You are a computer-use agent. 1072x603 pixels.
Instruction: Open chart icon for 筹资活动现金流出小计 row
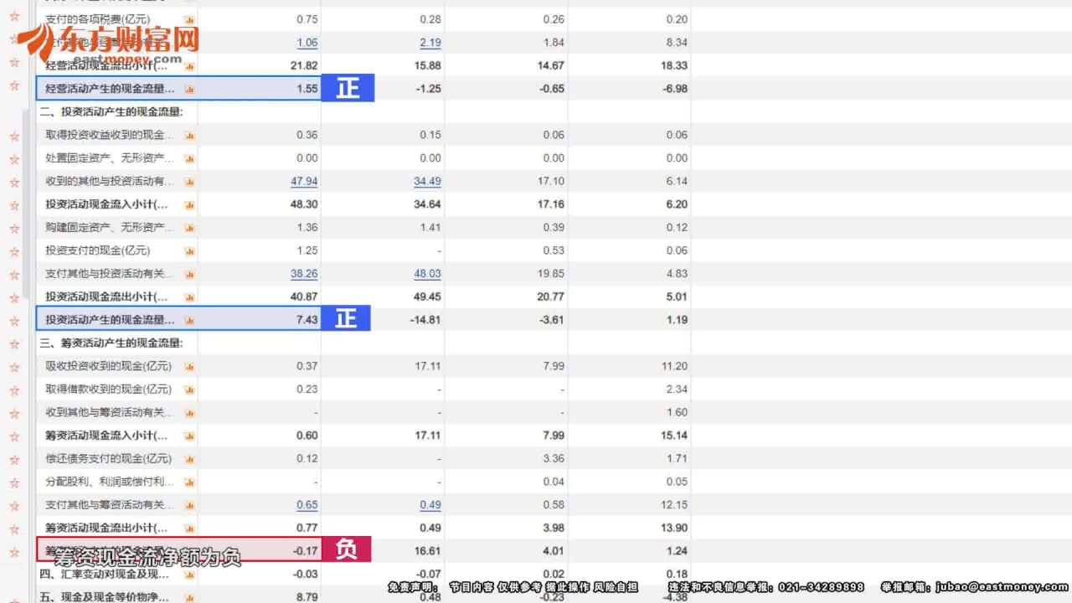(189, 528)
